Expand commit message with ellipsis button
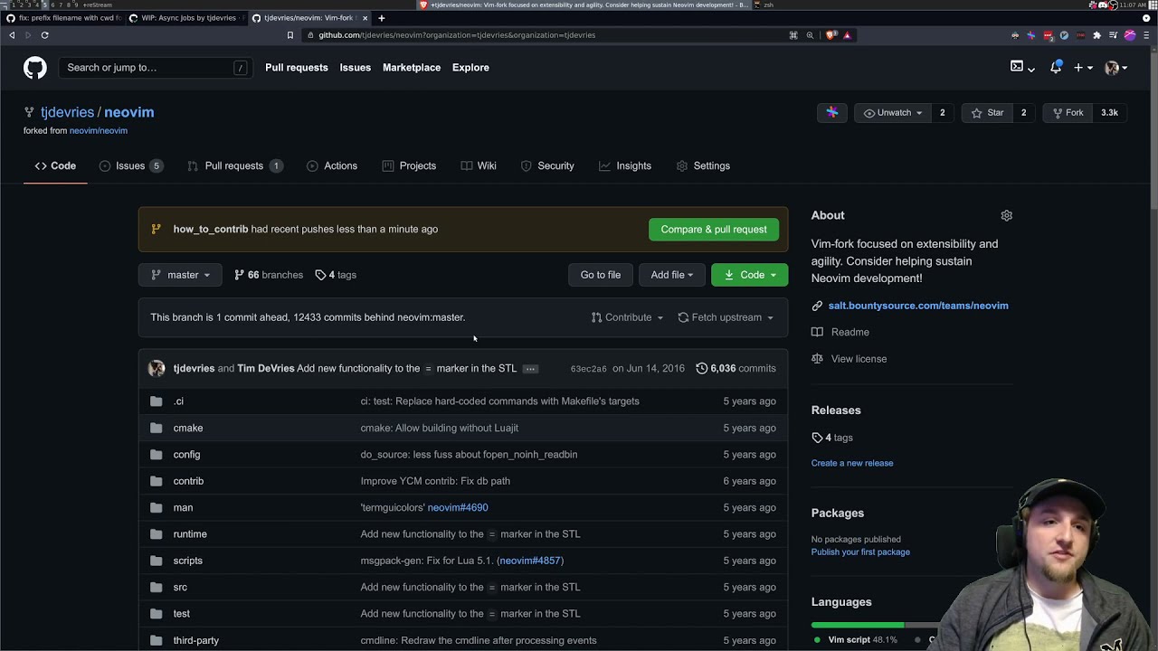This screenshot has width=1158, height=651. [530, 369]
